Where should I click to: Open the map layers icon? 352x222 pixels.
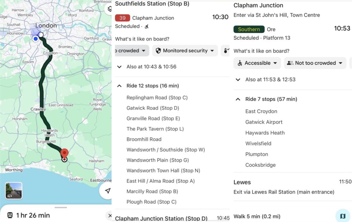(x=109, y=9)
